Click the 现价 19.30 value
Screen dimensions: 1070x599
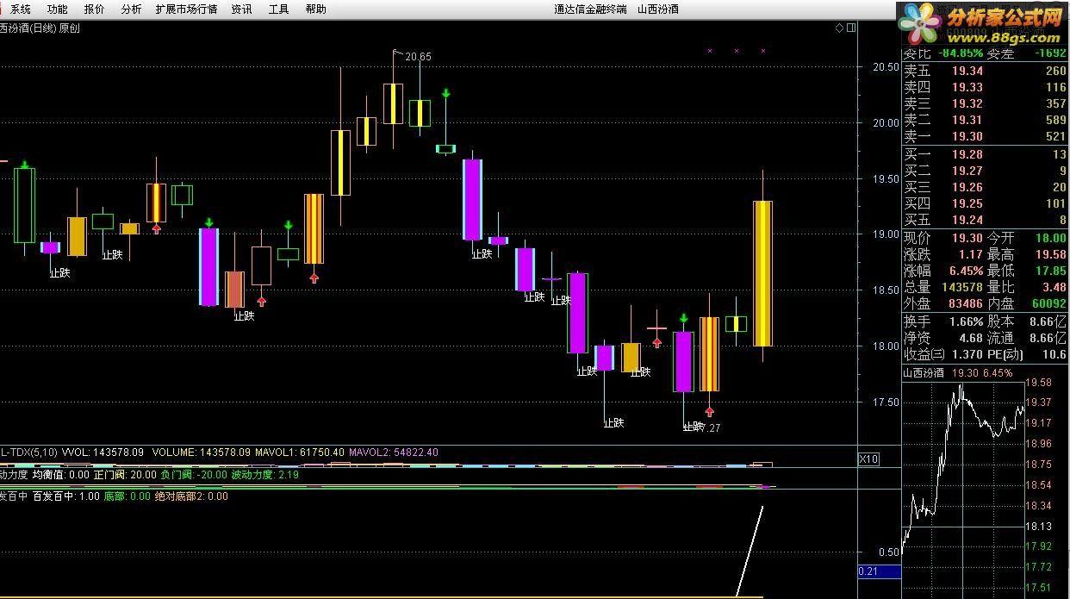point(967,238)
